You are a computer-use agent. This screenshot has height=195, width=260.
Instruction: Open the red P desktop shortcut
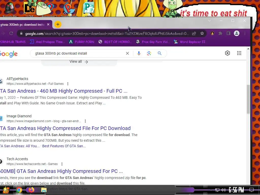click(69, 9)
